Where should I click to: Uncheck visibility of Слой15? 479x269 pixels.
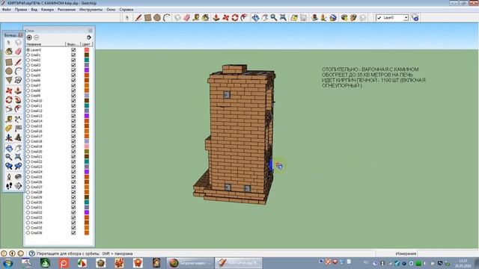(x=73, y=126)
